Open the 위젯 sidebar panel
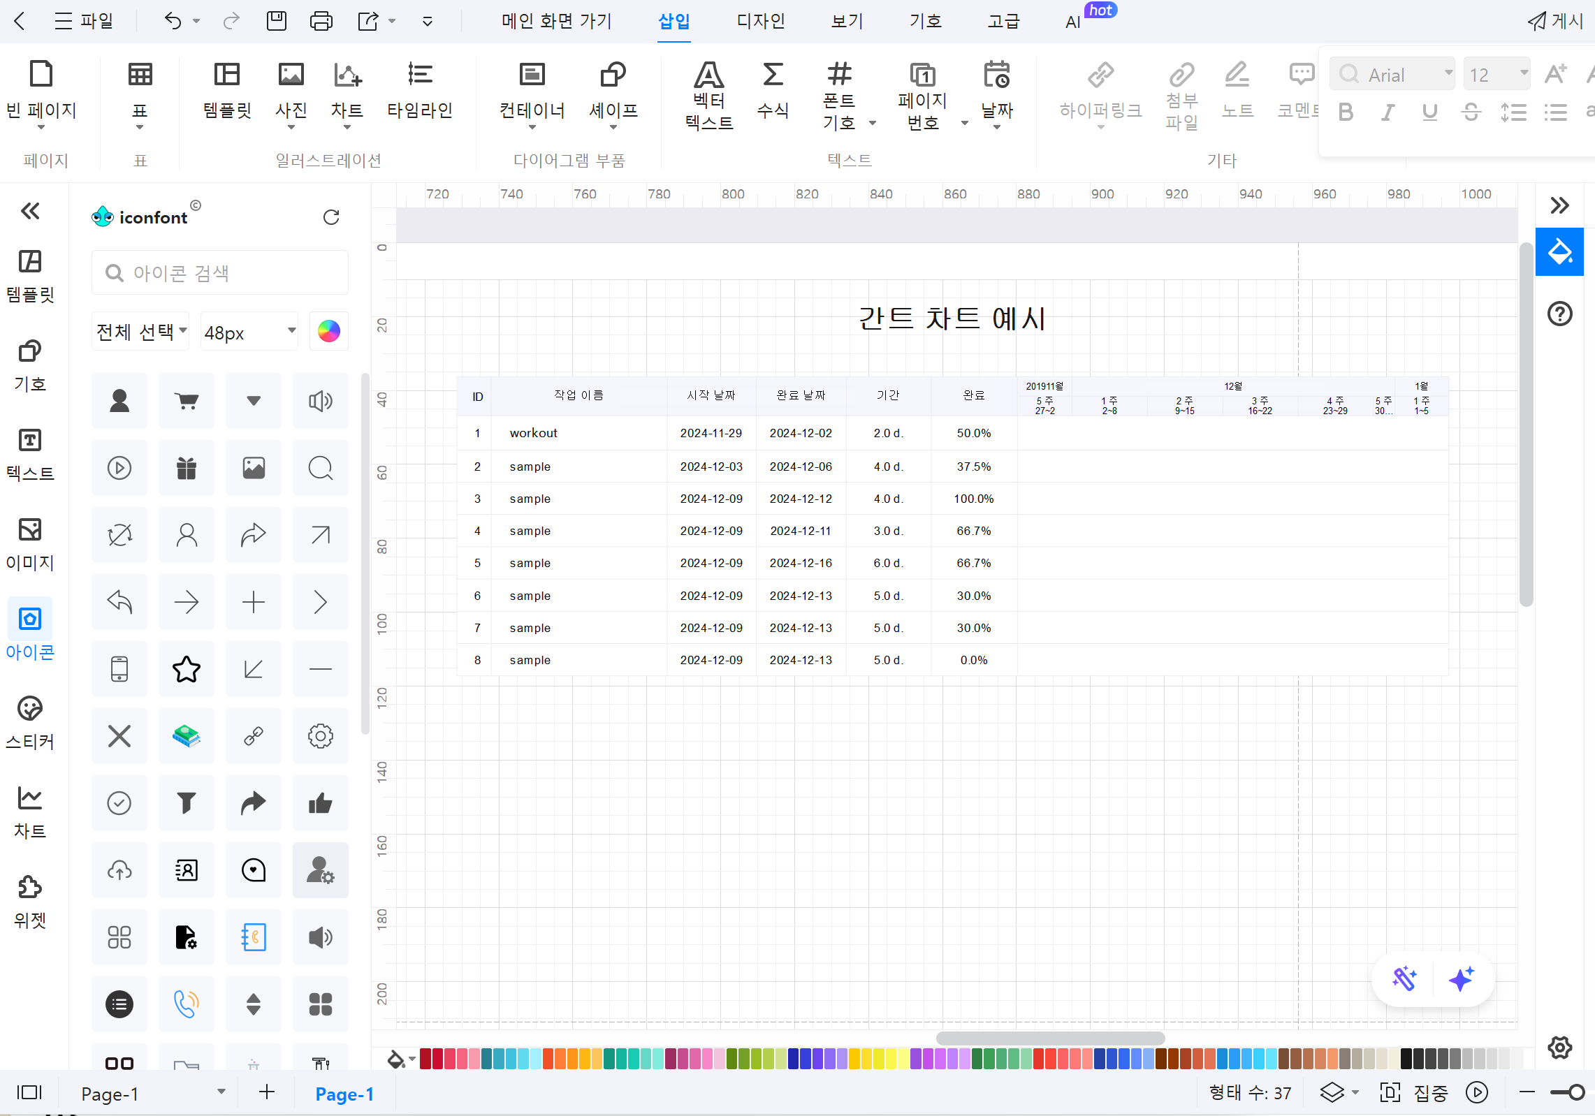 coord(30,901)
